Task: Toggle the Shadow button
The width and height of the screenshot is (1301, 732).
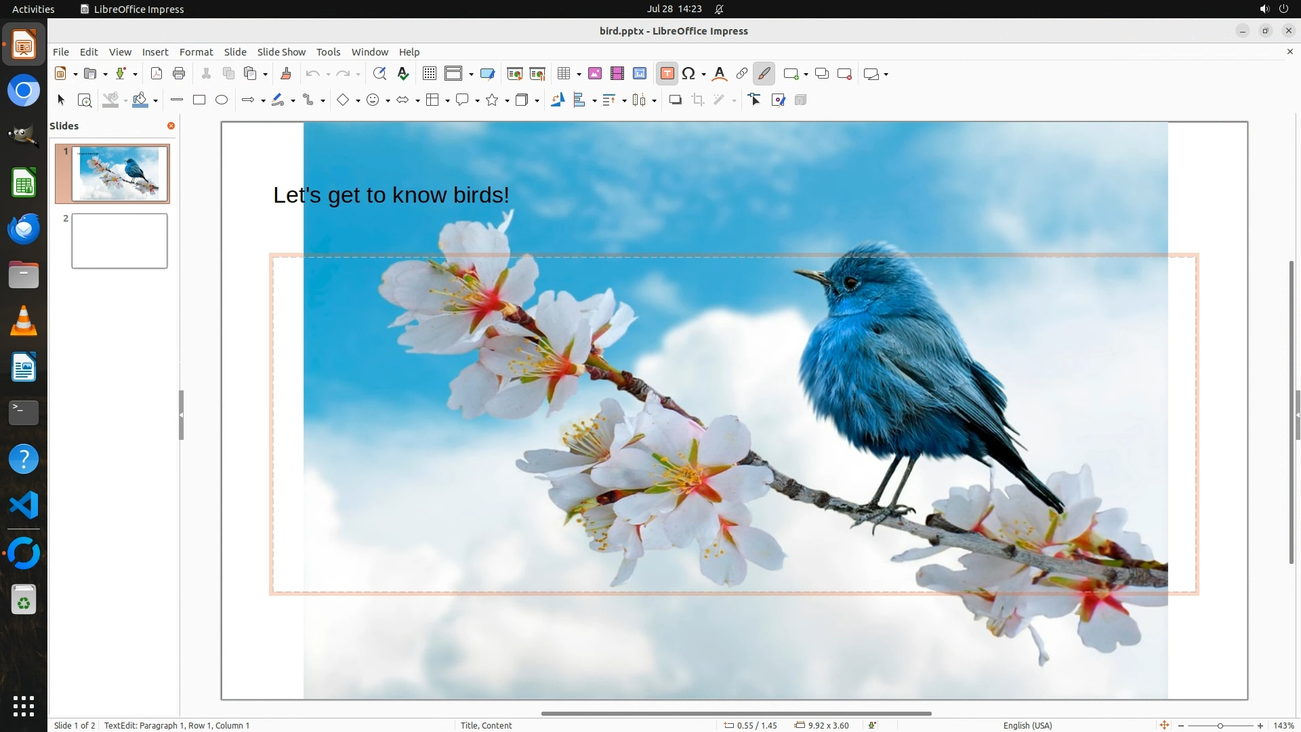Action: [675, 100]
